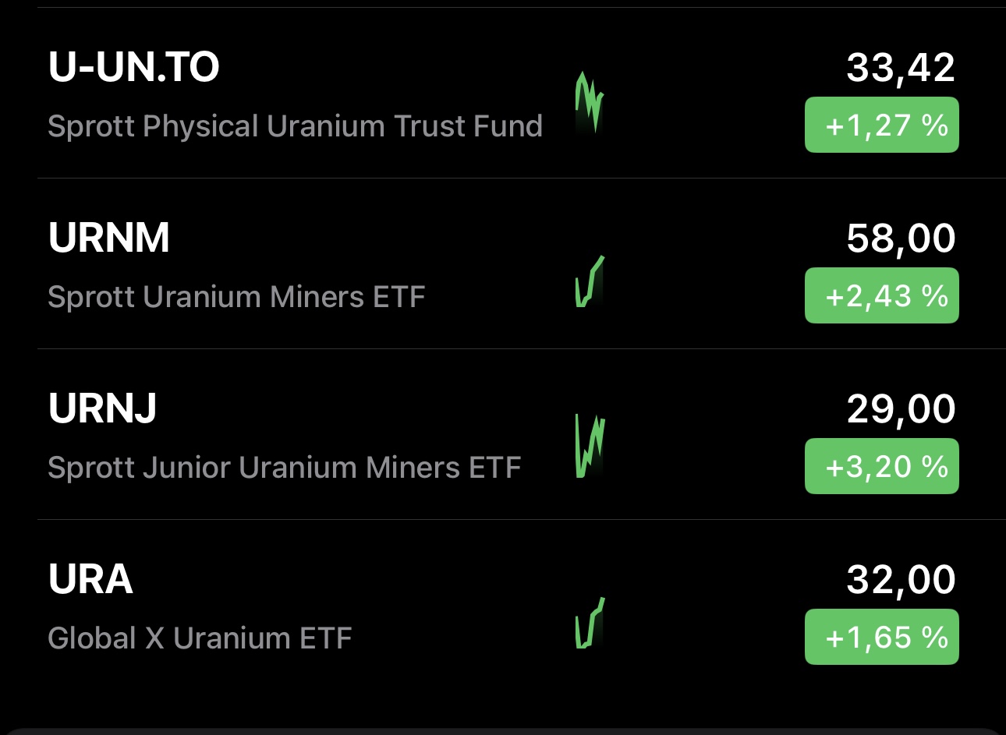Toggle the +3,20 % change badge

[881, 466]
